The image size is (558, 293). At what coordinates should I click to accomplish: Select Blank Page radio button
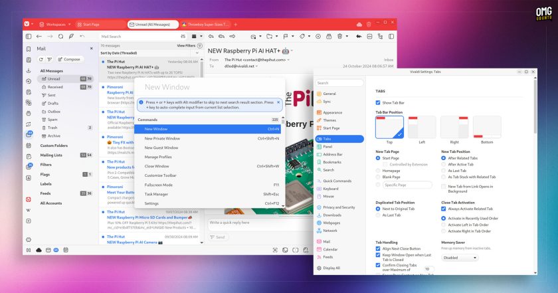(378, 177)
